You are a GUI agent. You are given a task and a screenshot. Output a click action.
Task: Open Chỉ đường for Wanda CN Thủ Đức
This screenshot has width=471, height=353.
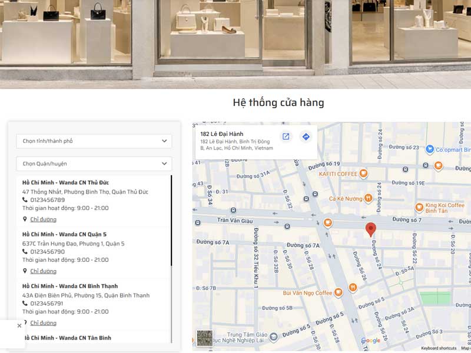point(43,219)
